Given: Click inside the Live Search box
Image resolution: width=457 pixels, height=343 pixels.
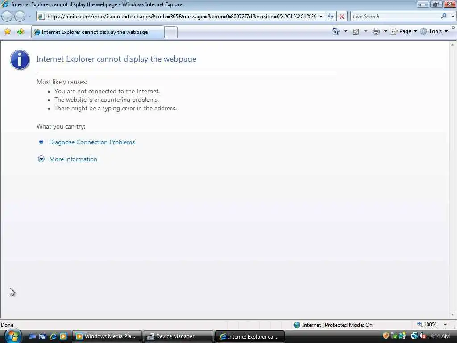Looking at the screenshot, I should 395,17.
